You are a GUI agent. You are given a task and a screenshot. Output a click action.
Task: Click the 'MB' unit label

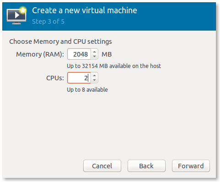(107, 54)
